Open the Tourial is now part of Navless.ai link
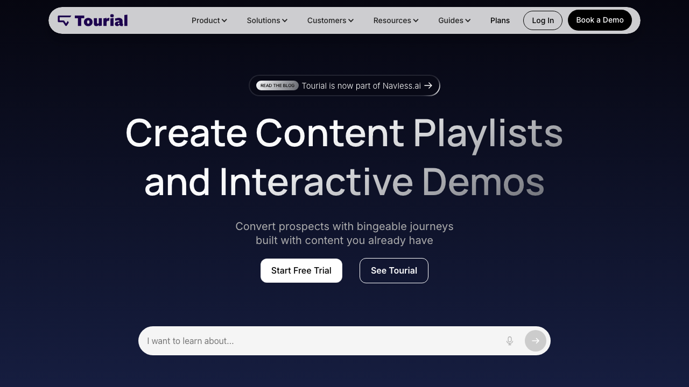Viewport: 689px width, 387px height. 361,85
